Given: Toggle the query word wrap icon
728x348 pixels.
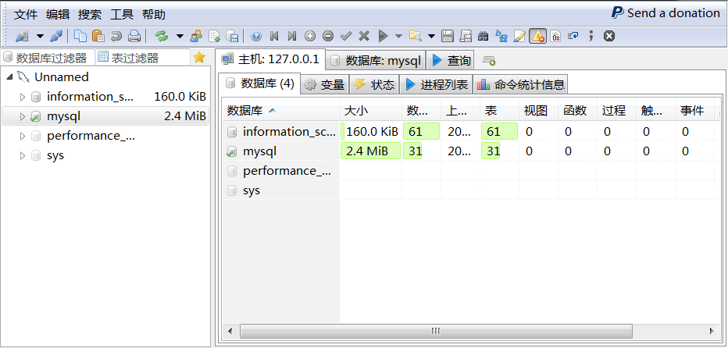Looking at the screenshot, I should click(x=573, y=35).
